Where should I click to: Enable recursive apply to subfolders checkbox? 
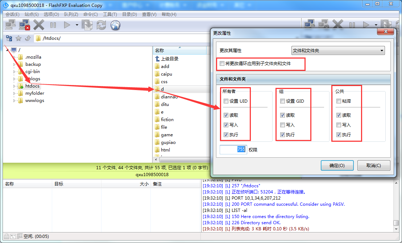pyautogui.click(x=222, y=64)
